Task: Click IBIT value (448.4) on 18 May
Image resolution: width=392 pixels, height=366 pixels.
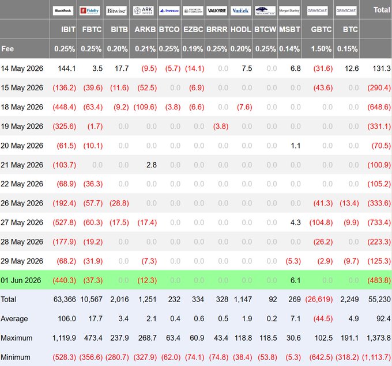Action: [x=64, y=107]
